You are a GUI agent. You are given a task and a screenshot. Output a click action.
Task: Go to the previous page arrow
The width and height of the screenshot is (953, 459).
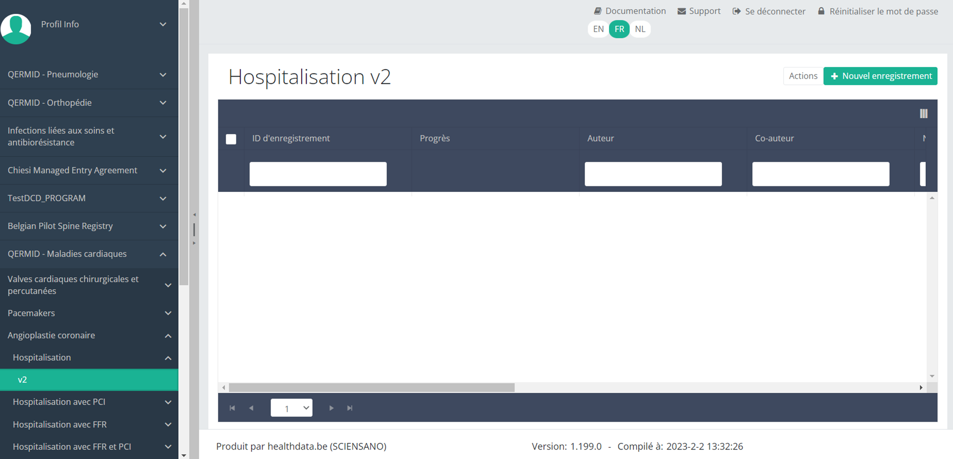251,408
